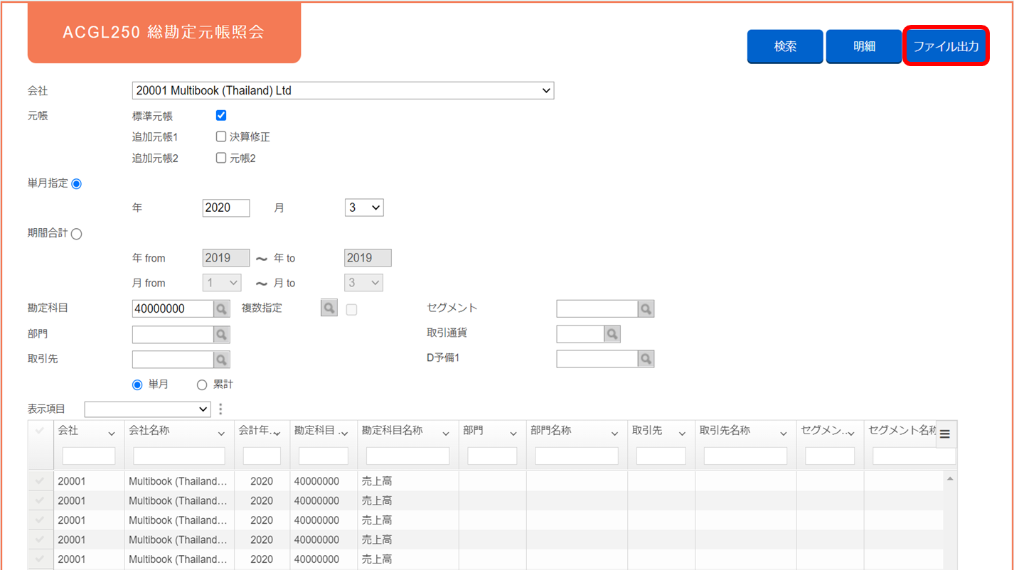This screenshot has width=1014, height=570.
Task: Click the filter box under 勘定科目名称 column
Action: (407, 456)
